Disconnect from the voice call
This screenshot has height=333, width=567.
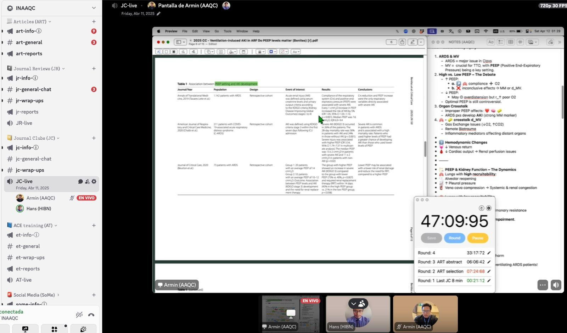pos(91,315)
